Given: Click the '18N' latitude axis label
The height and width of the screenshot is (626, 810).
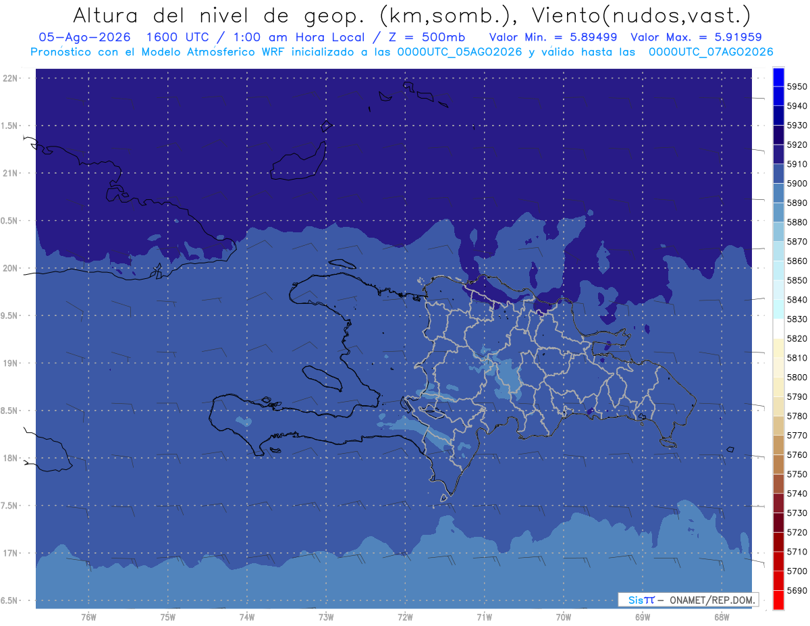Looking at the screenshot, I should [10, 458].
